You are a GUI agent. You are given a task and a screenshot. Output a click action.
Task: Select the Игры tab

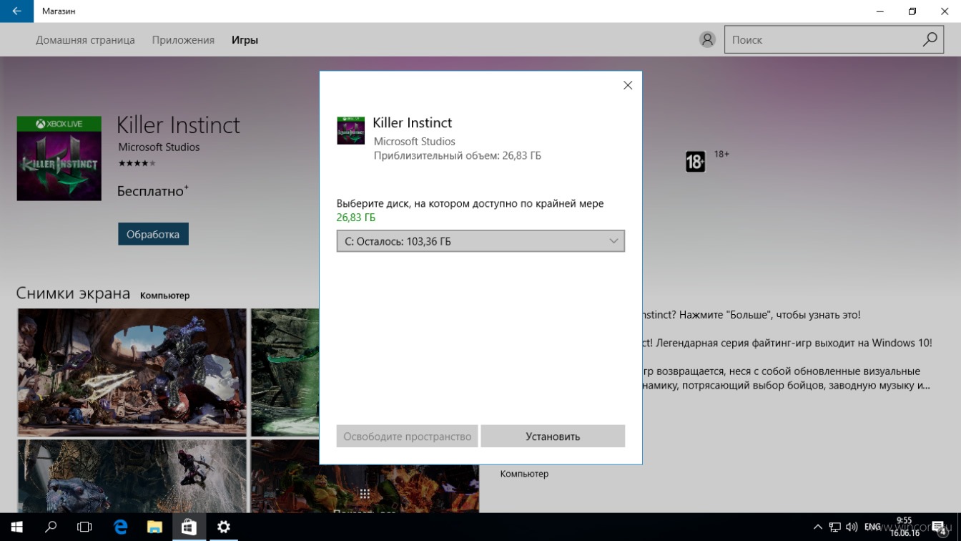coord(245,40)
